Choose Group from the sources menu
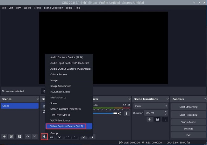 pos(69,133)
